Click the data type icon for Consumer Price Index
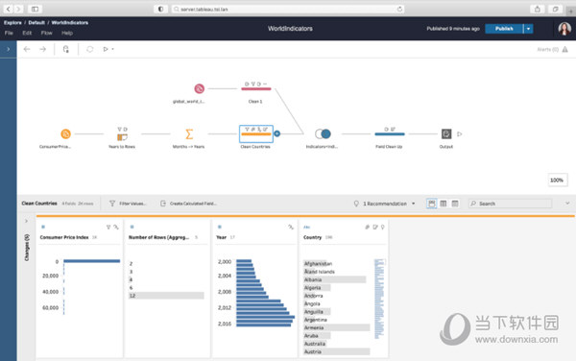The height and width of the screenshot is (361, 576). pos(43,227)
